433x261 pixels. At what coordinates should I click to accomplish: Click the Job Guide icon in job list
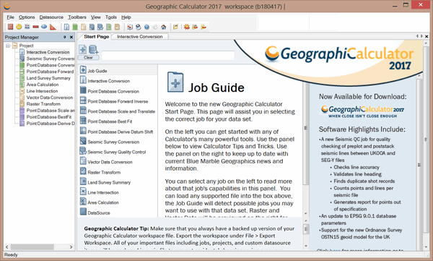point(83,69)
